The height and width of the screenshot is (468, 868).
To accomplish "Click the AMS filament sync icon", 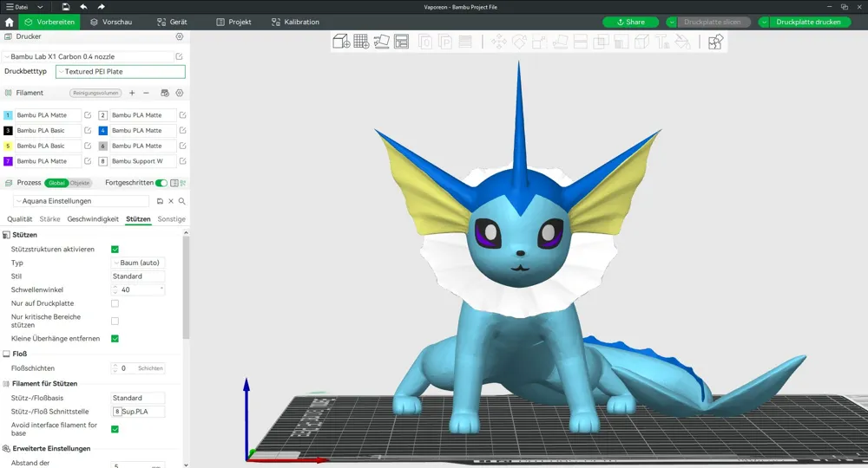I will point(164,93).
